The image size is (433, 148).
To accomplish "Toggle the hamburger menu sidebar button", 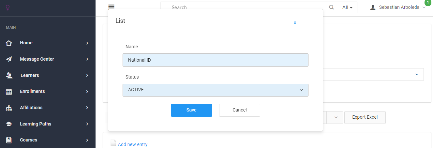I will click(x=112, y=7).
